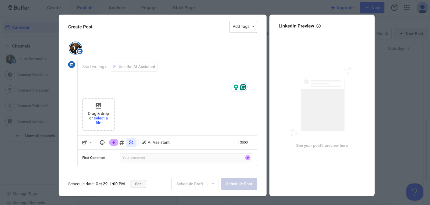Click the Schedule Post button
The width and height of the screenshot is (430, 205).
(239, 184)
